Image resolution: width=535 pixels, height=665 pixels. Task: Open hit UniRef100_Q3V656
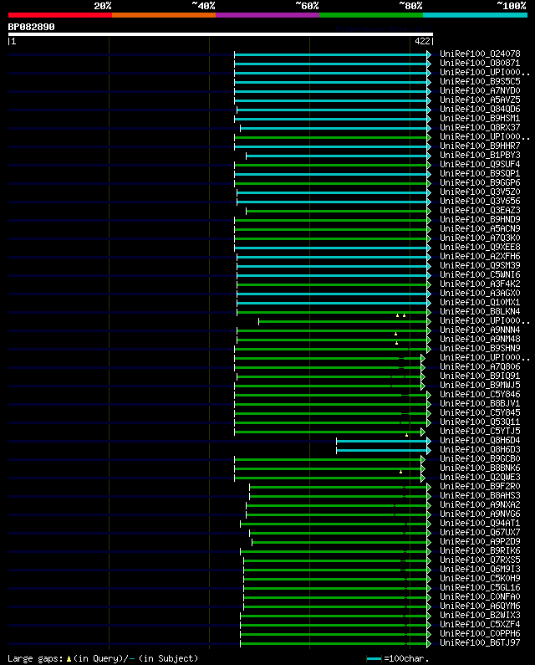point(480,201)
